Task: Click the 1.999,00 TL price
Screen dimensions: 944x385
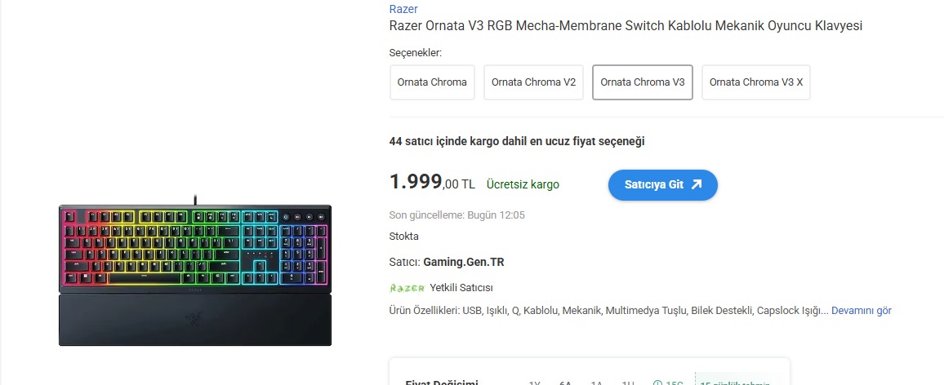Action: pyautogui.click(x=432, y=183)
